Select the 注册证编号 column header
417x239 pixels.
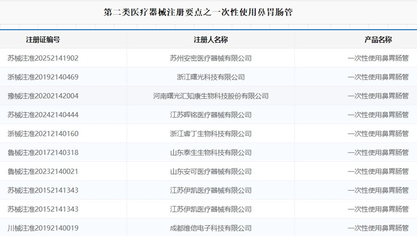click(43, 40)
